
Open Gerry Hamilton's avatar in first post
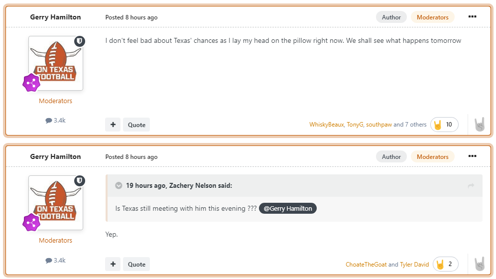coord(56,63)
